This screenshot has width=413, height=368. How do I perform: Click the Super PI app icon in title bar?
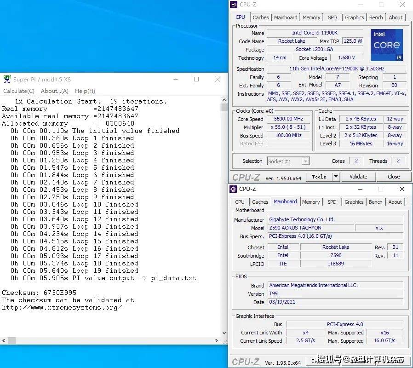[x=7, y=79]
